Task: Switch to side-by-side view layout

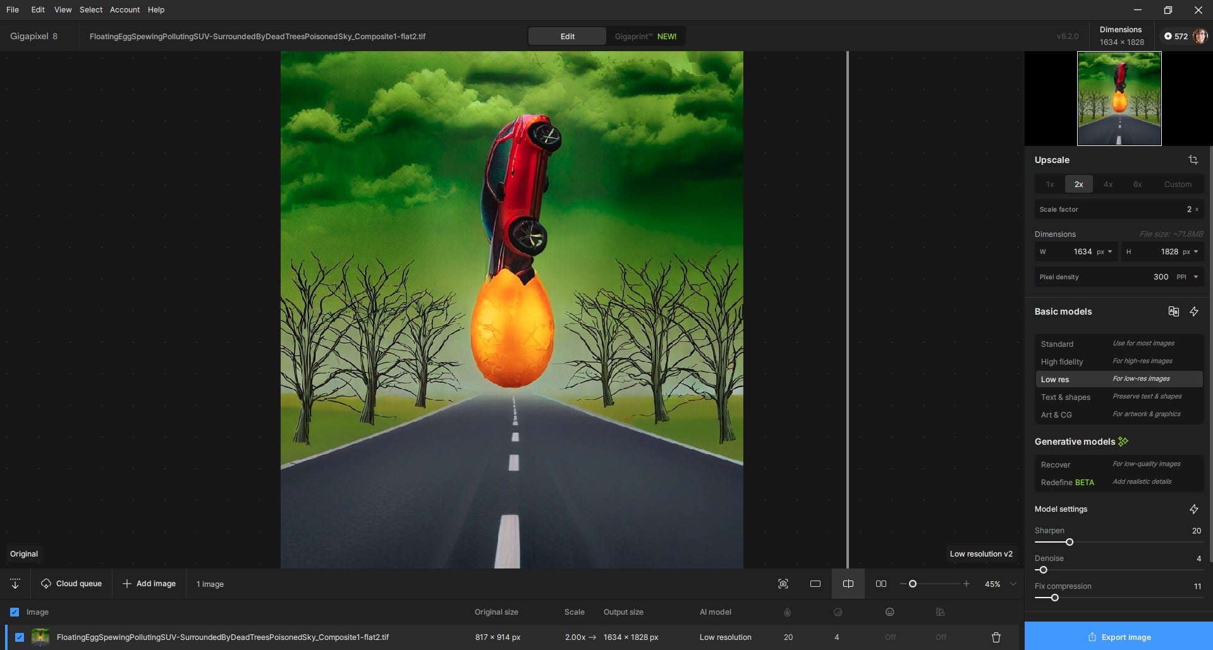Action: pos(881,584)
